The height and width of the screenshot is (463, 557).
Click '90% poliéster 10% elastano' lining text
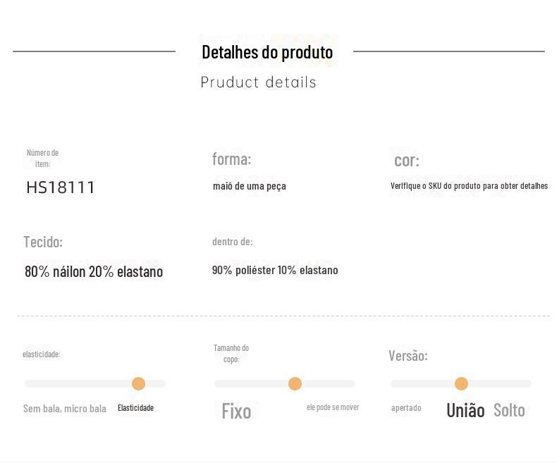(x=275, y=271)
